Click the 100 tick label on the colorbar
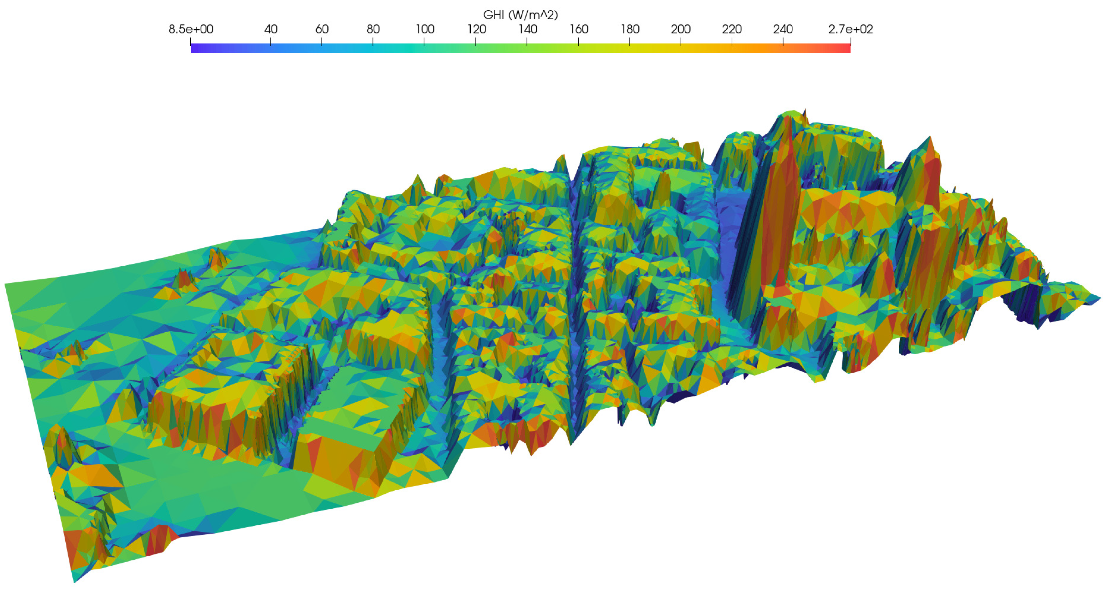Screen dimensions: 1108x591 point(425,29)
